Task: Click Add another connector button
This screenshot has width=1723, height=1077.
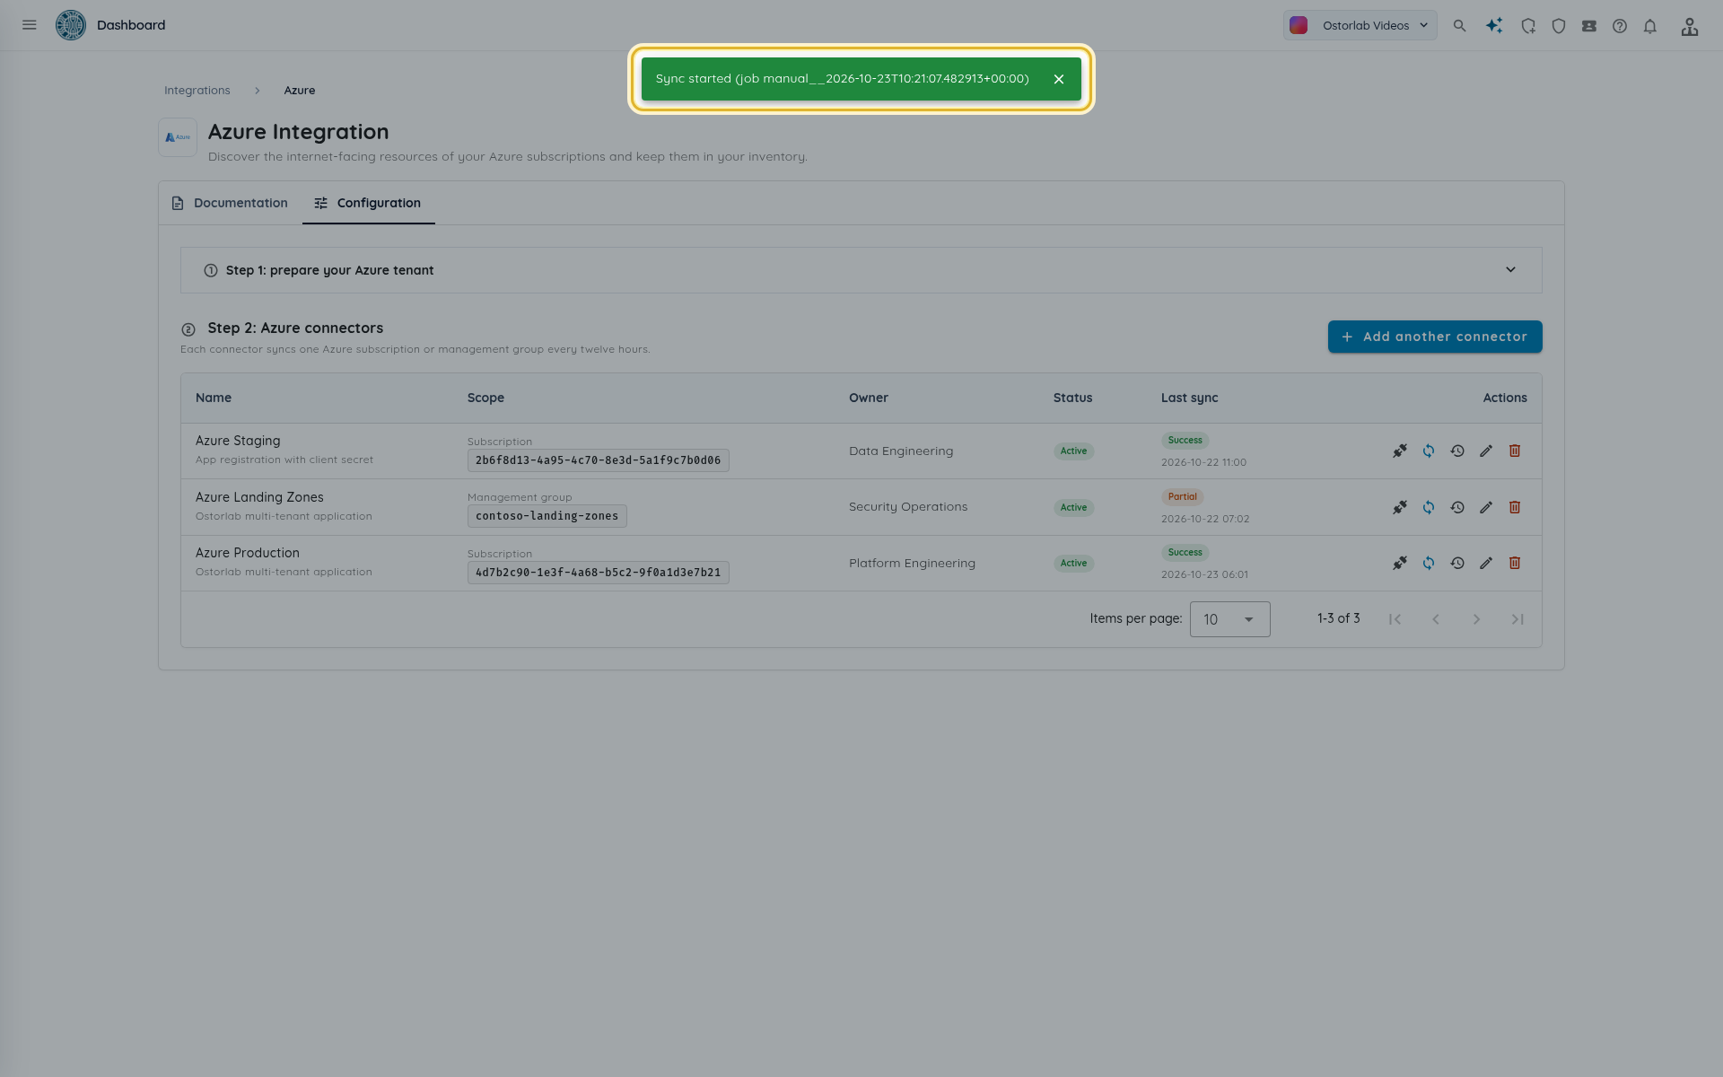Action: pyautogui.click(x=1435, y=337)
